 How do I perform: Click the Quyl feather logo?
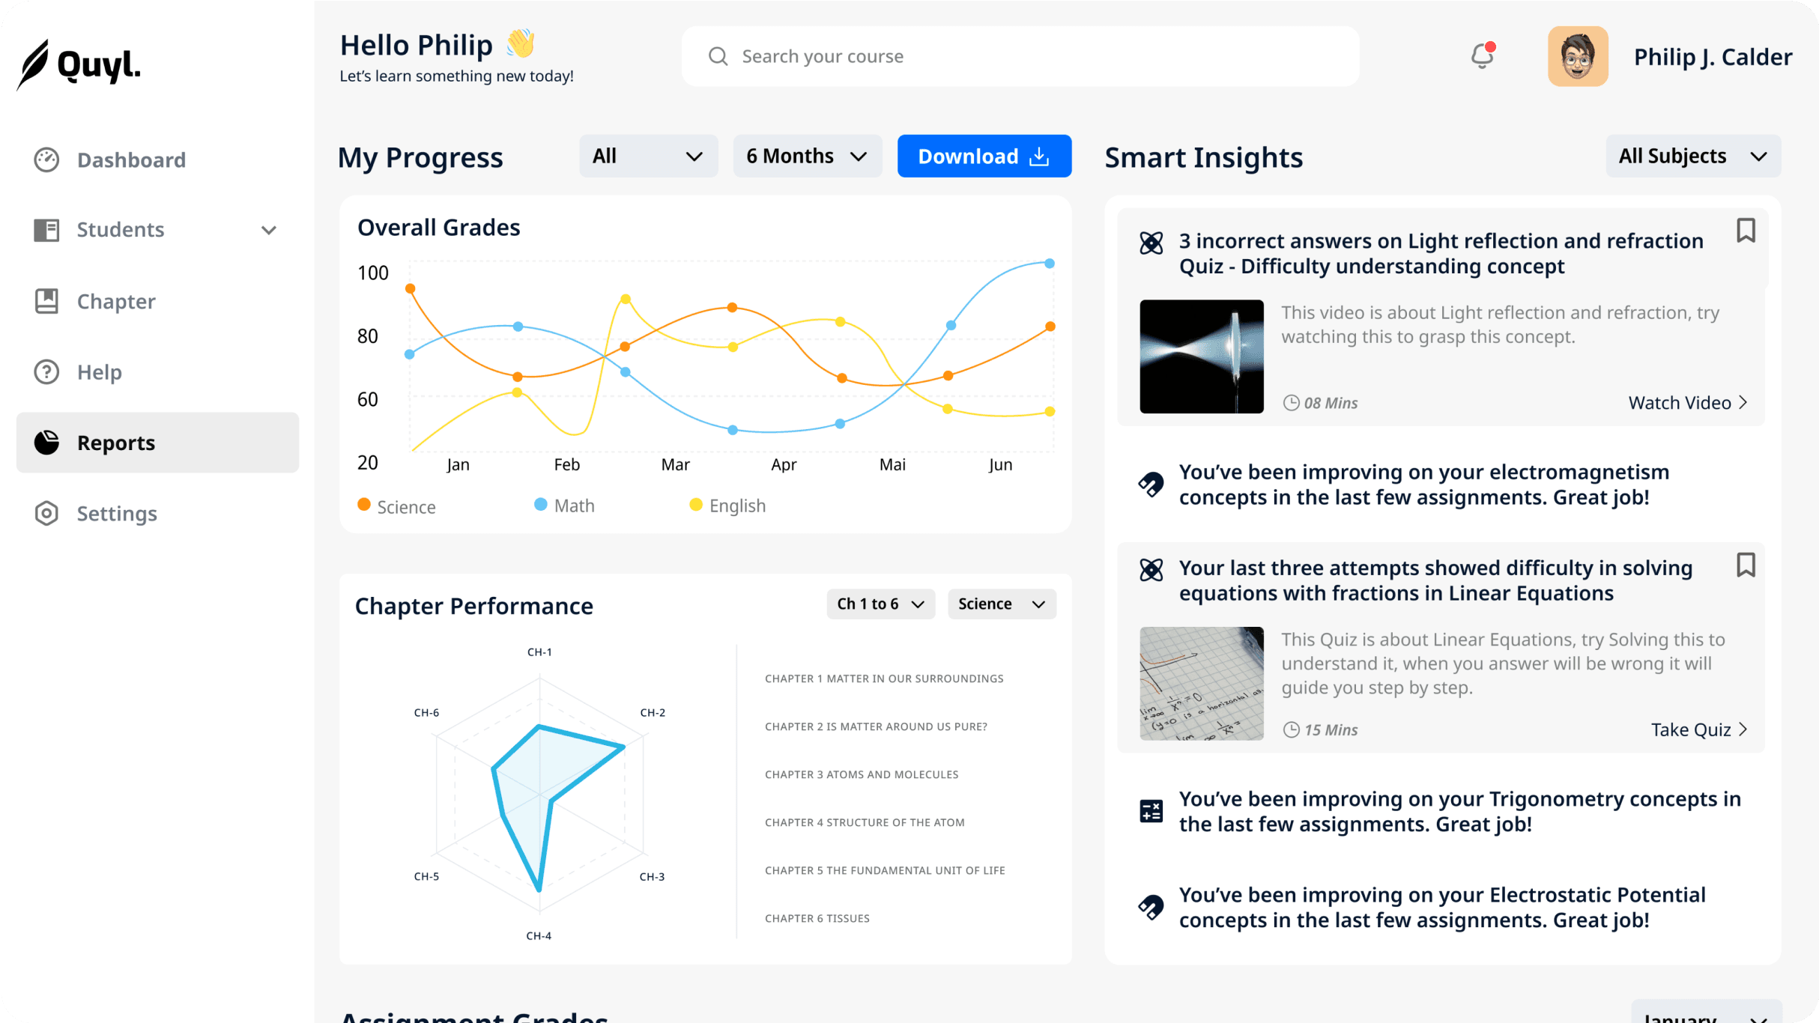34,64
